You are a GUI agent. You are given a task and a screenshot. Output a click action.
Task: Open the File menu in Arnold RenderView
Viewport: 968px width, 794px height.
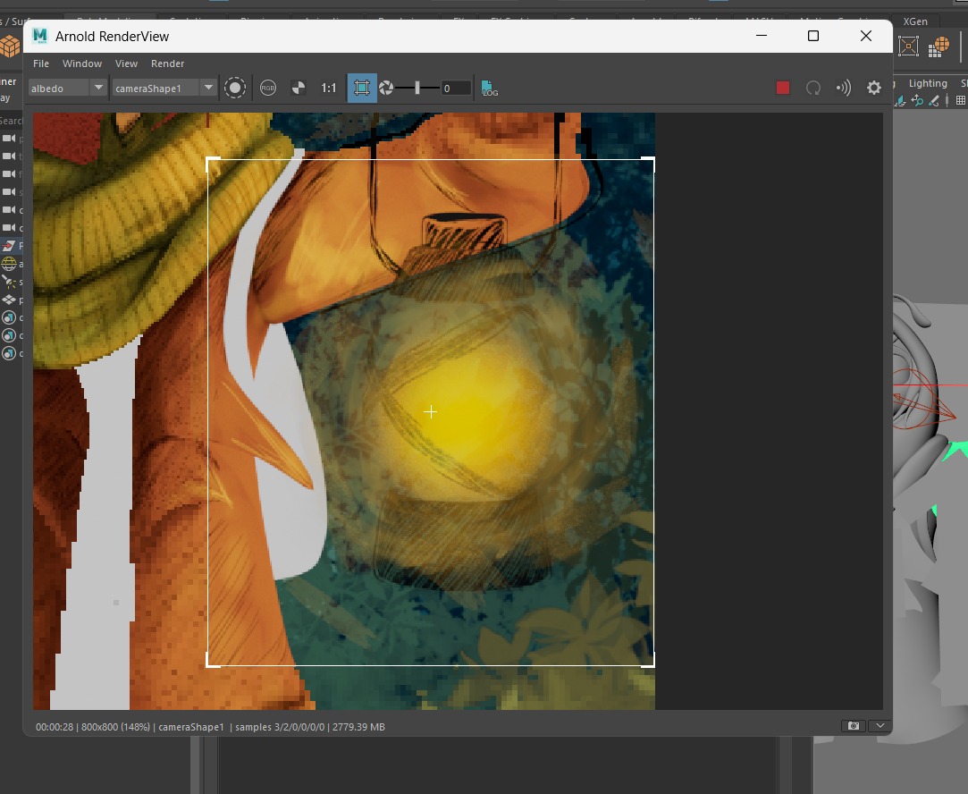click(x=41, y=63)
